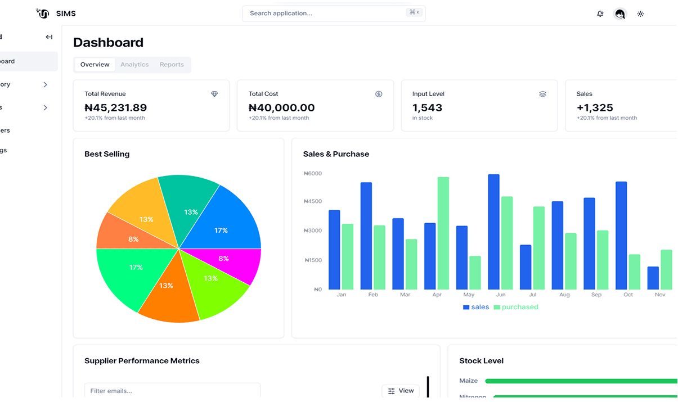Click the Maize stock level bar
Screen dimensions: 678x402
tap(581, 381)
